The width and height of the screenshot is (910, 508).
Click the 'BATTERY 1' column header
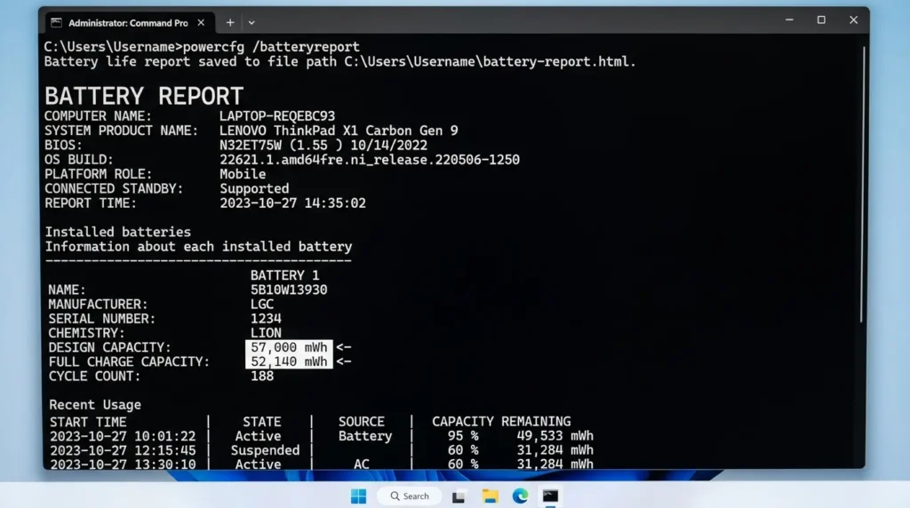tap(284, 275)
